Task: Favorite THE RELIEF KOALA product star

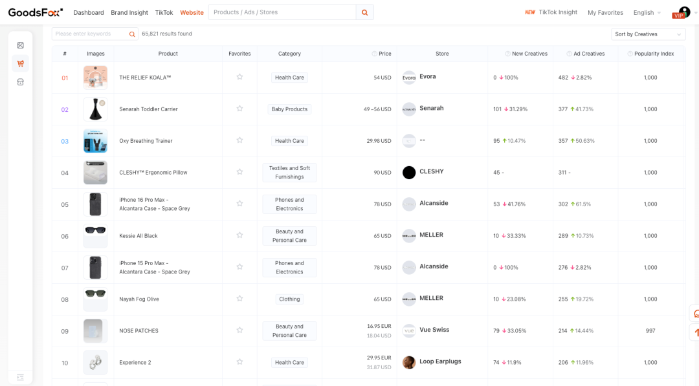Action: (x=240, y=77)
